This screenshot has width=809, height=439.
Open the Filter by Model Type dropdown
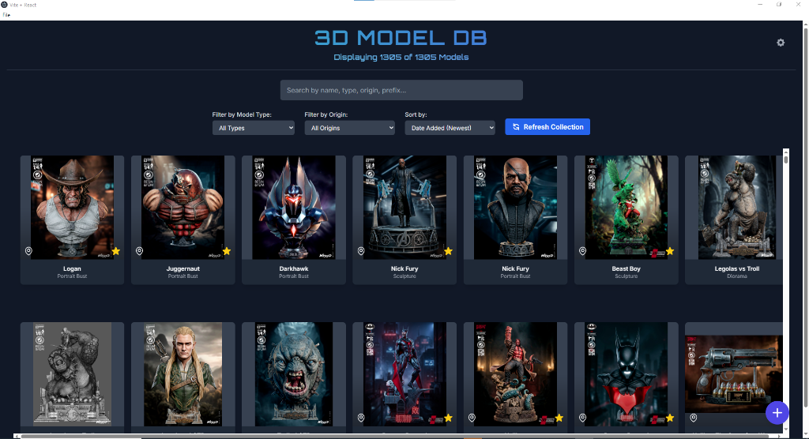(254, 128)
